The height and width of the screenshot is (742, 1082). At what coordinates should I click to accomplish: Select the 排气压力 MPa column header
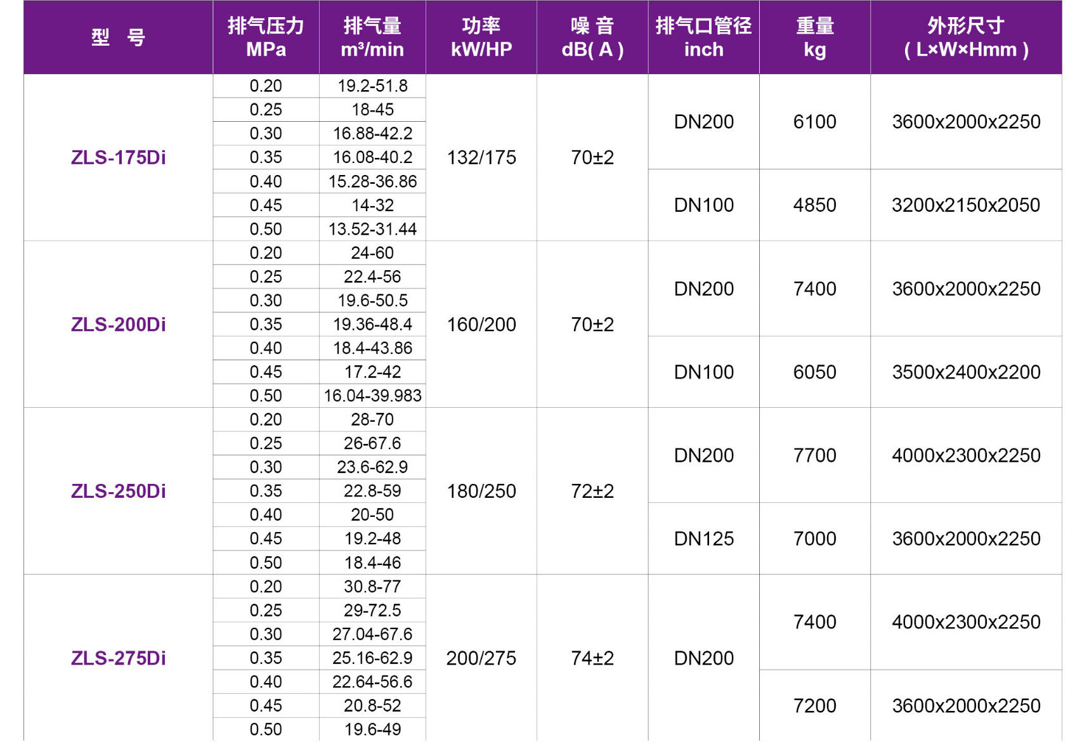(266, 37)
